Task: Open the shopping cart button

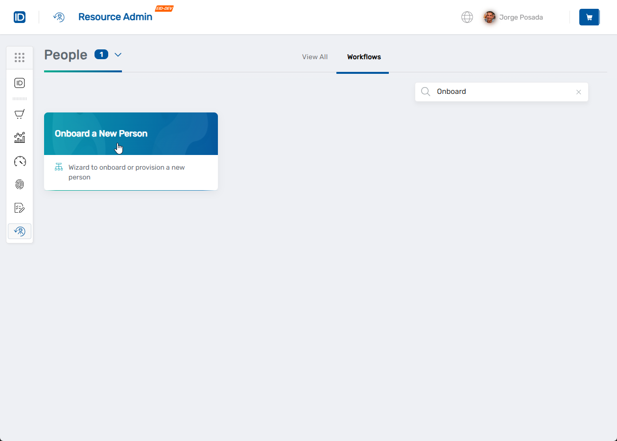Action: pos(589,17)
